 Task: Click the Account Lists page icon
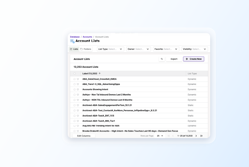pyautogui.click(x=72, y=41)
